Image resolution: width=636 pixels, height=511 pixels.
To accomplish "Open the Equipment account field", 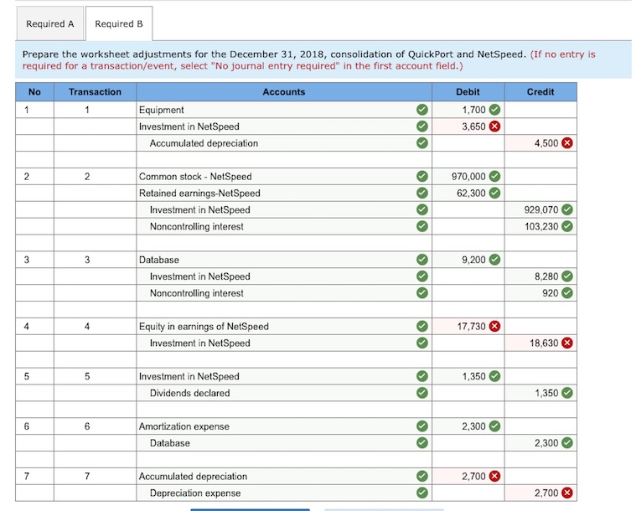I will coord(284,110).
